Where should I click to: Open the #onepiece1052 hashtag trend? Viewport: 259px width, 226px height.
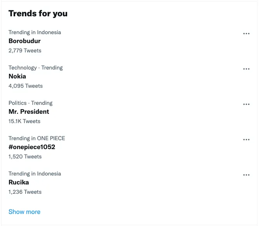[x=32, y=147]
